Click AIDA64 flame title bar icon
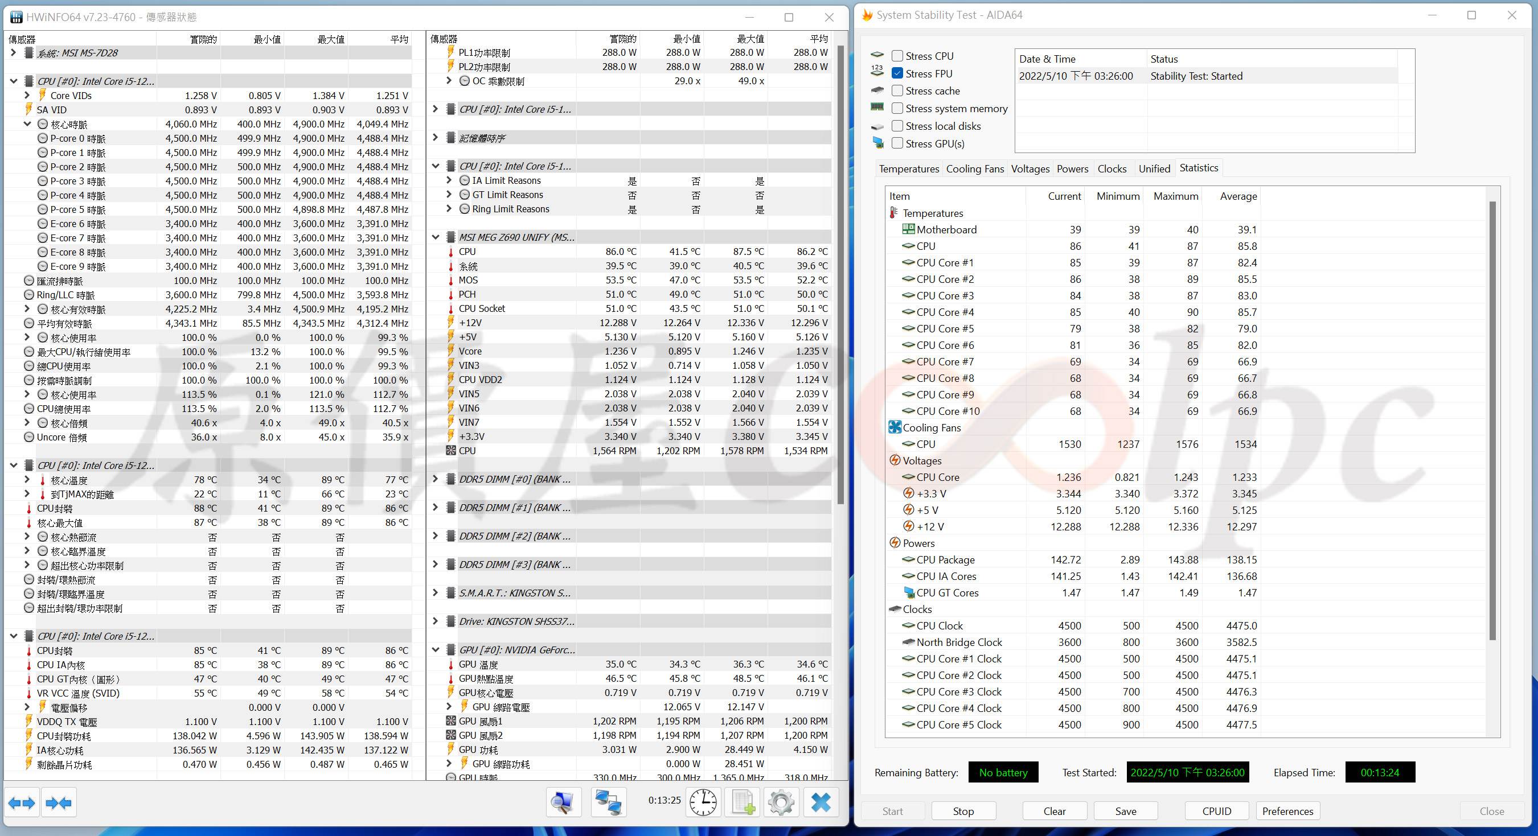The height and width of the screenshot is (836, 1538). pyautogui.click(x=867, y=15)
